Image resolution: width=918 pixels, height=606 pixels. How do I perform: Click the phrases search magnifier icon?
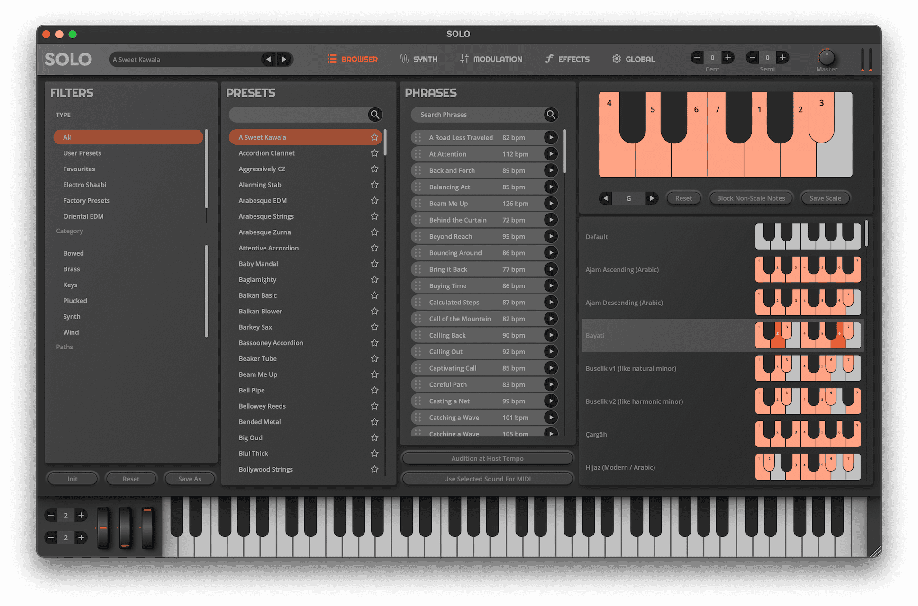[x=551, y=114]
